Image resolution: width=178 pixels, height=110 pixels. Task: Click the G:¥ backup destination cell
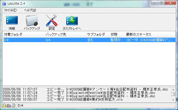point(48,40)
